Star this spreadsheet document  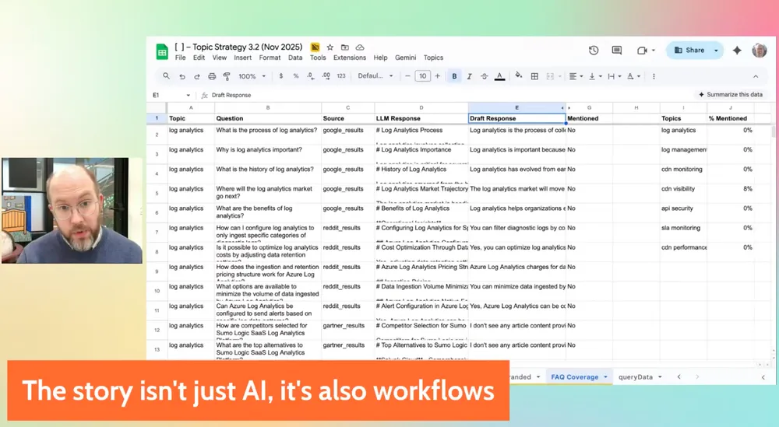click(x=330, y=47)
